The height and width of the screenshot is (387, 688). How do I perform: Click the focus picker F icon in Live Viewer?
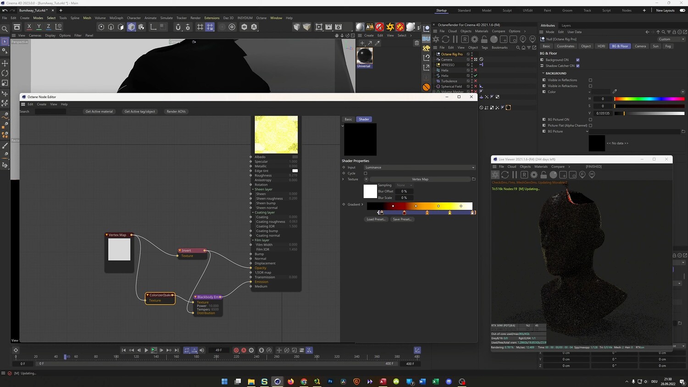(x=583, y=175)
